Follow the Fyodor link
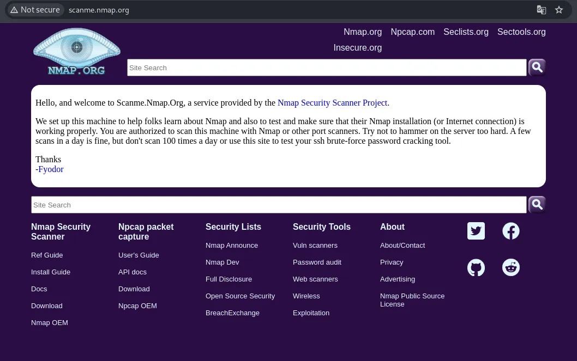The width and height of the screenshot is (577, 361). (x=51, y=169)
